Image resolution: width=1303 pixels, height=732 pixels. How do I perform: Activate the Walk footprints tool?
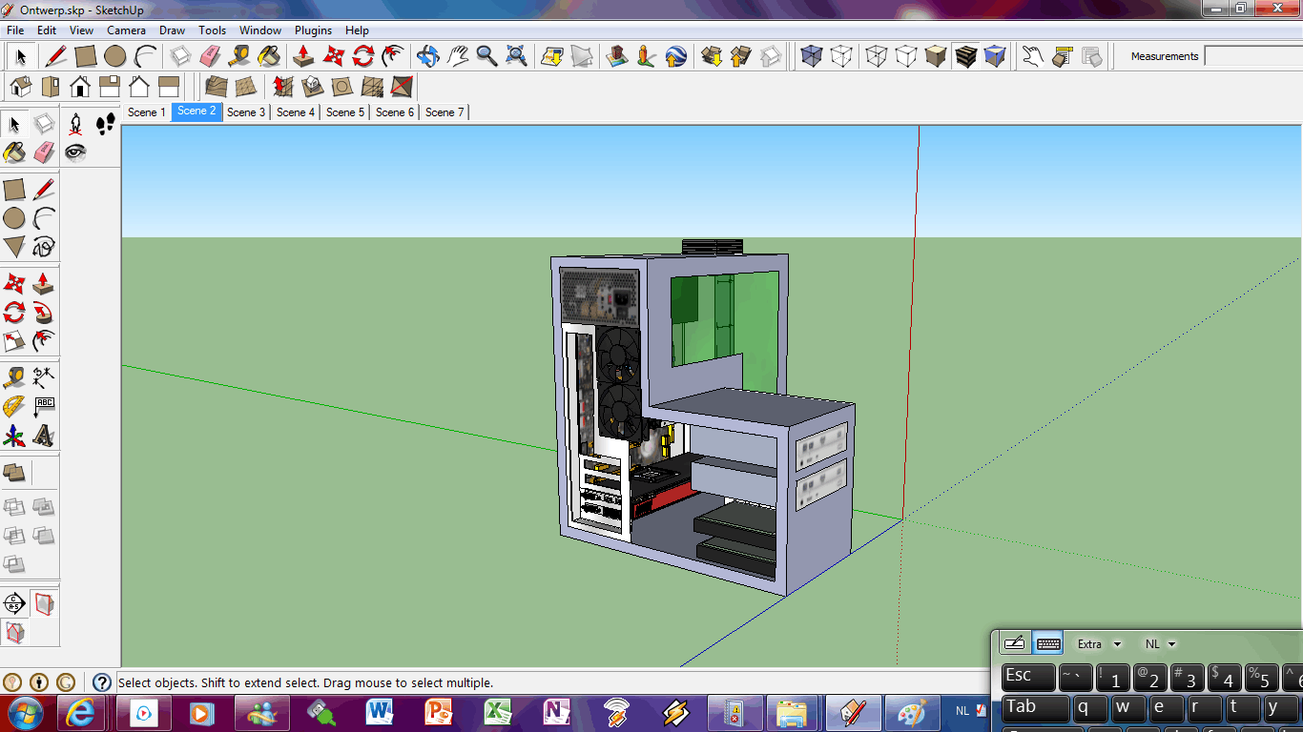pyautogui.click(x=105, y=124)
